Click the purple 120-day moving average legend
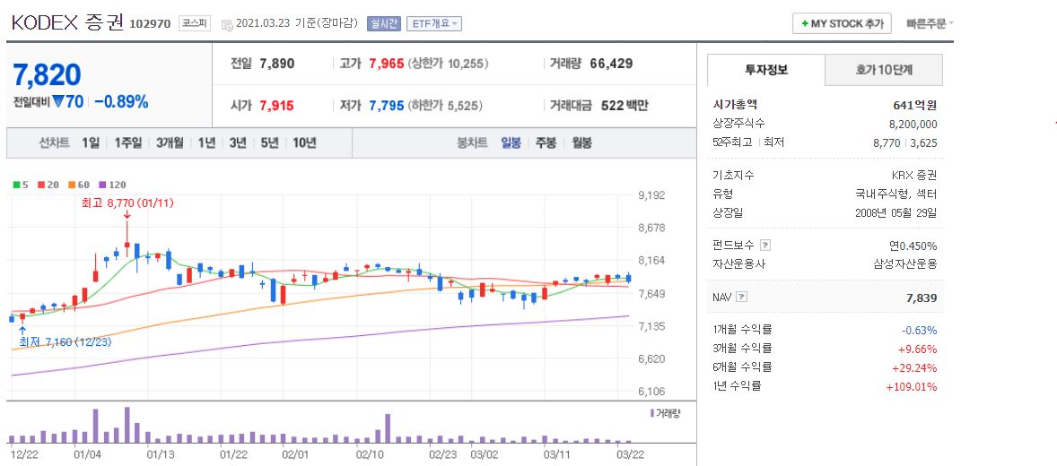The height and width of the screenshot is (466, 1057). (x=112, y=185)
